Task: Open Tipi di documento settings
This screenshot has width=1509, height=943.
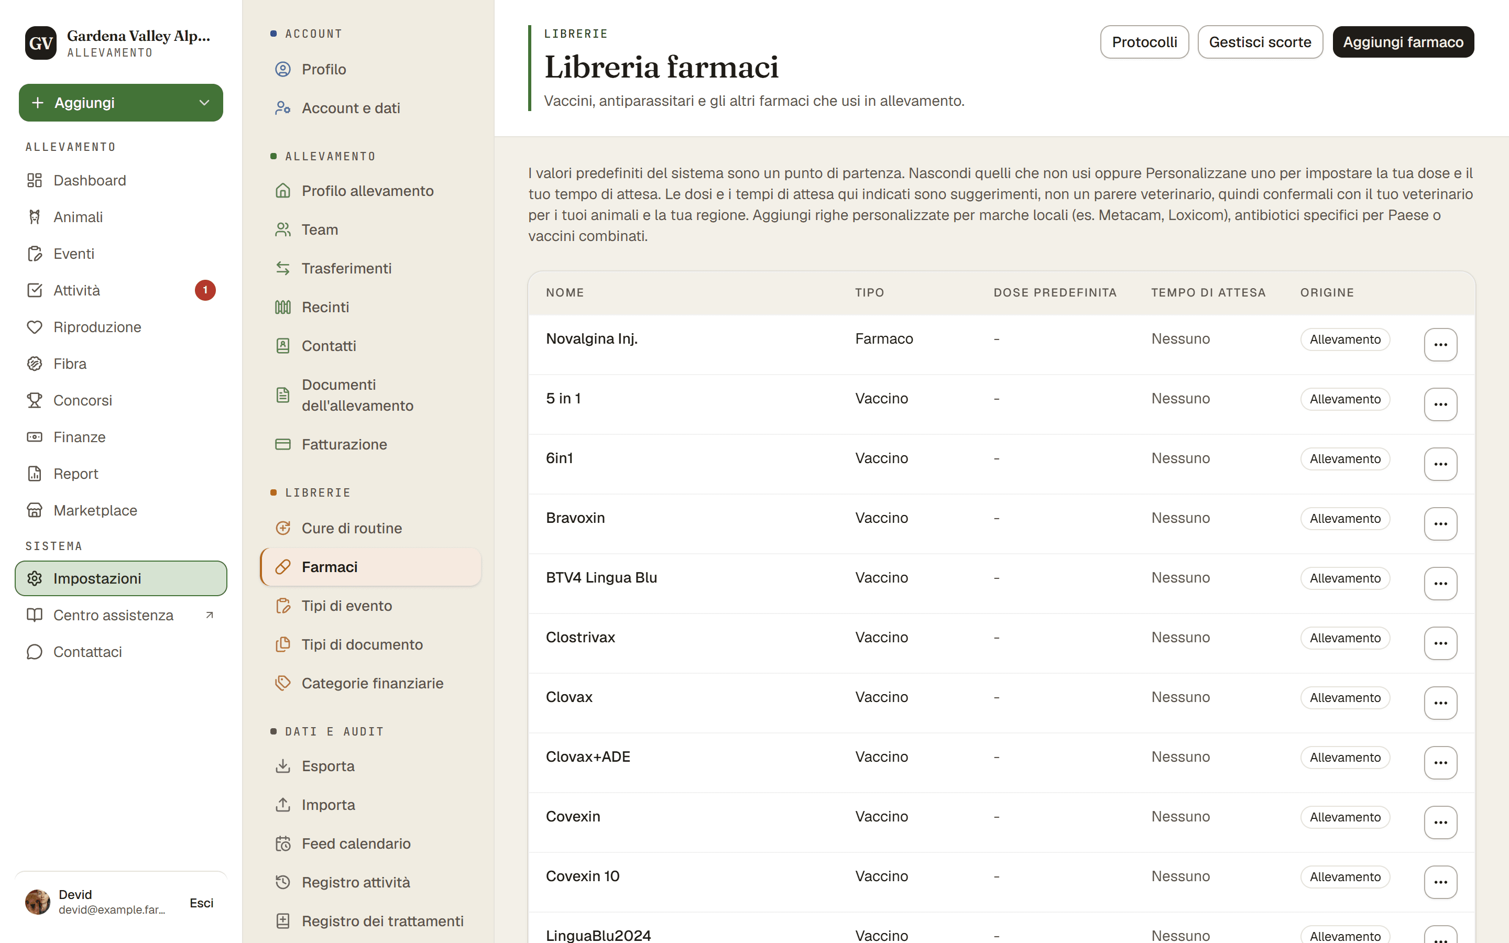Action: coord(371,644)
